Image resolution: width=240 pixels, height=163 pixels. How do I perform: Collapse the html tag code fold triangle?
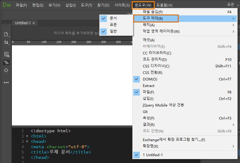(27, 136)
